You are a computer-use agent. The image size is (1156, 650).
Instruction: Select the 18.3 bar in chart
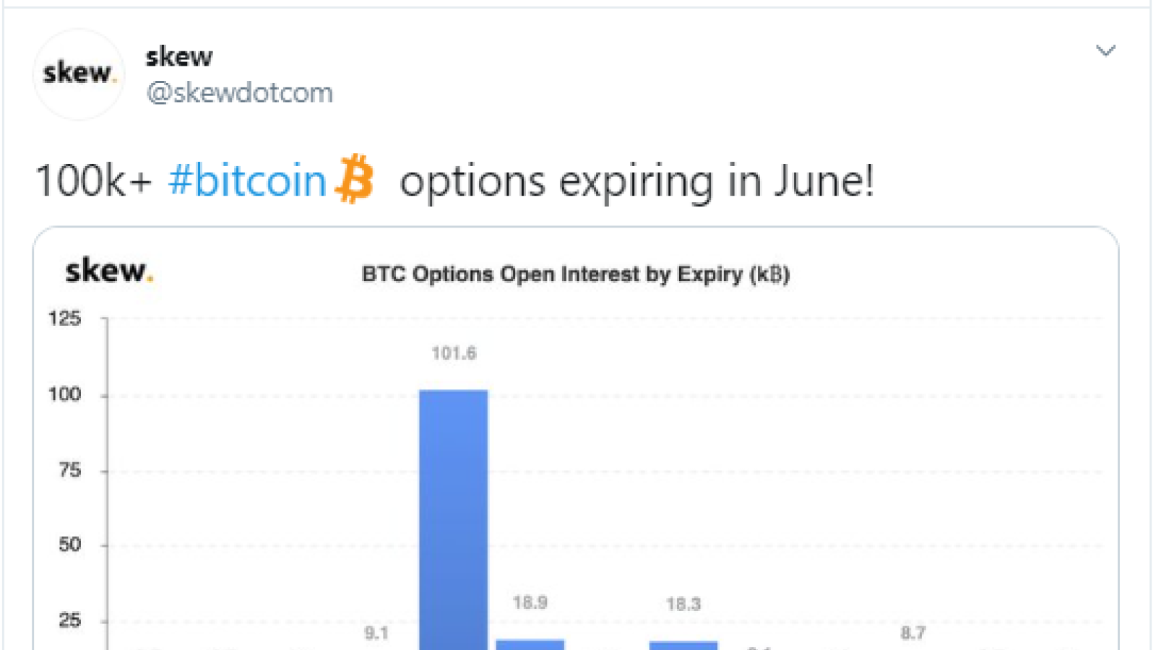coord(683,645)
